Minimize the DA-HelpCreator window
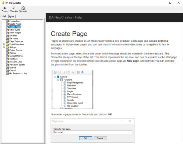Image resolution: width=183 pixels, height=144 pixels. point(162,3)
